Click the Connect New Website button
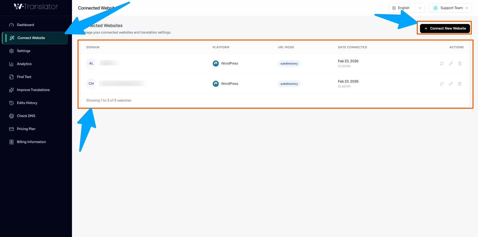 445,28
